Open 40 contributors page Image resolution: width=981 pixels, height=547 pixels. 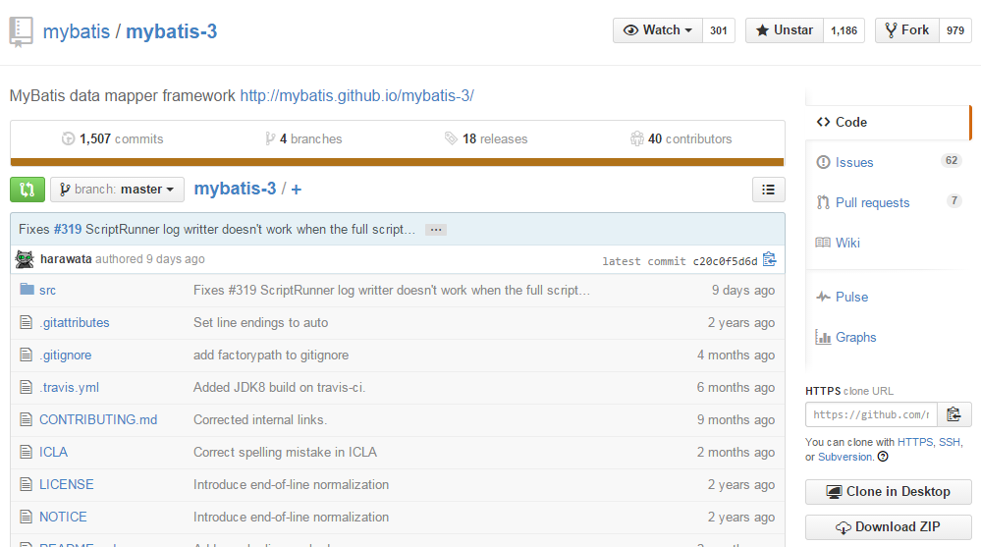click(x=681, y=138)
